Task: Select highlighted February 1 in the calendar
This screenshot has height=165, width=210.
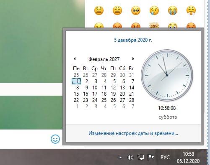Action: click(76, 81)
